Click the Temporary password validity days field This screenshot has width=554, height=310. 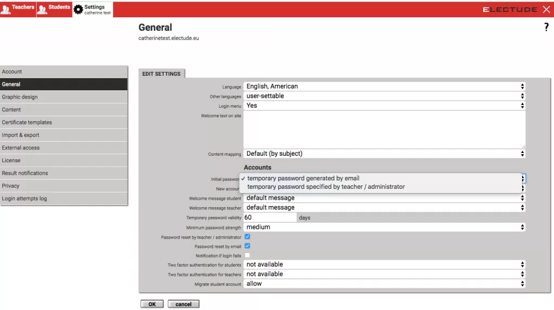point(269,217)
